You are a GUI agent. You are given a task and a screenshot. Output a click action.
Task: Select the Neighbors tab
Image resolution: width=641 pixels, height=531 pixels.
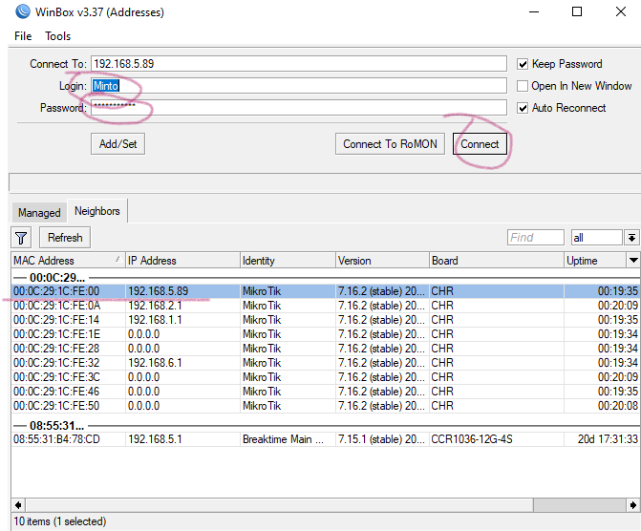tap(97, 211)
